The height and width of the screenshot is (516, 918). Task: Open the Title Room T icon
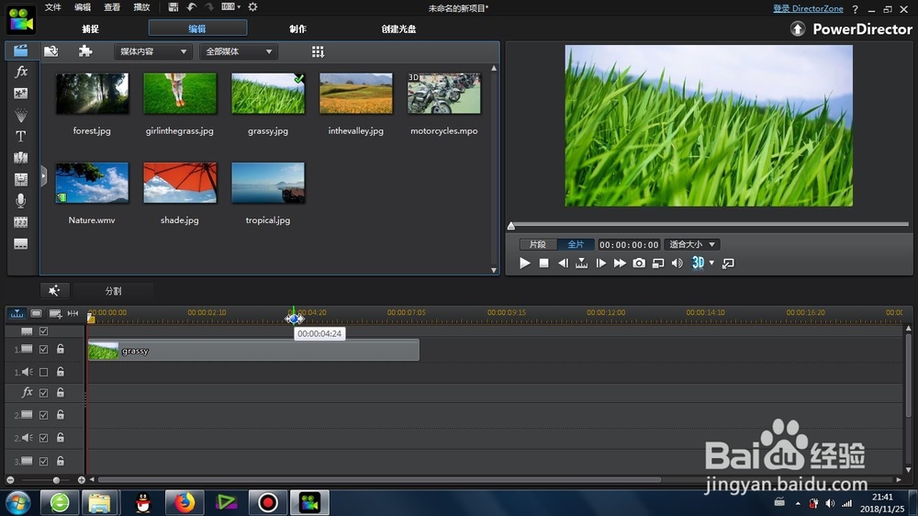[20, 137]
